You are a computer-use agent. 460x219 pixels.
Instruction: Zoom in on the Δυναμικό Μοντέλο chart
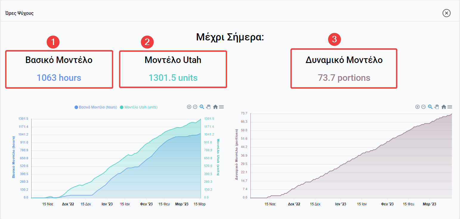(417, 107)
